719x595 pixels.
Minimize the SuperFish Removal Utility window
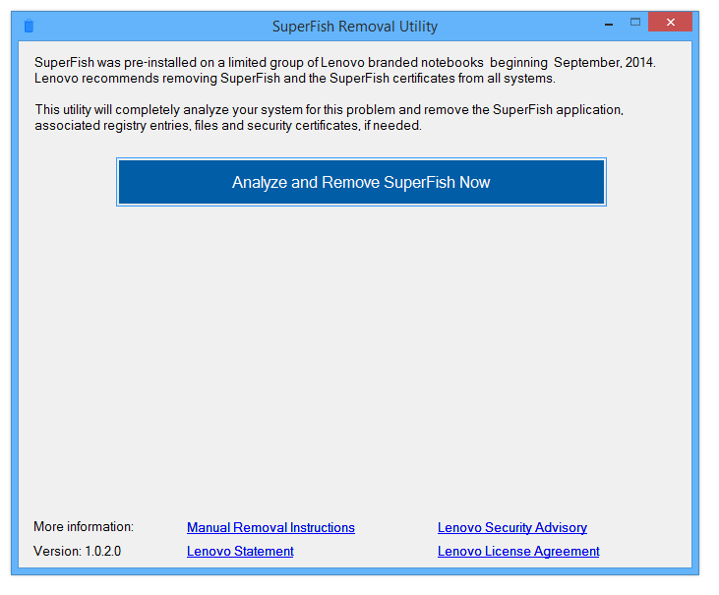(609, 25)
